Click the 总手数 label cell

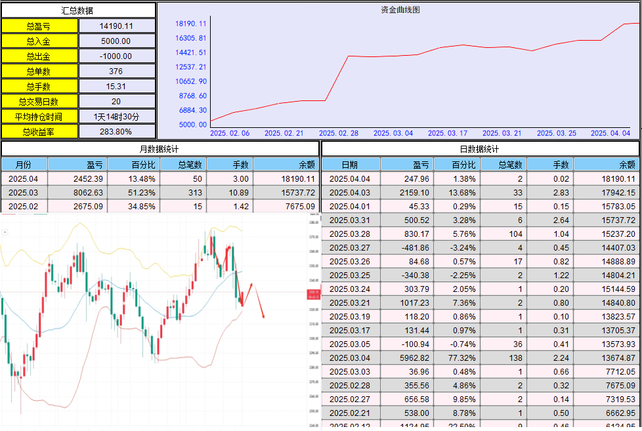tap(39, 87)
